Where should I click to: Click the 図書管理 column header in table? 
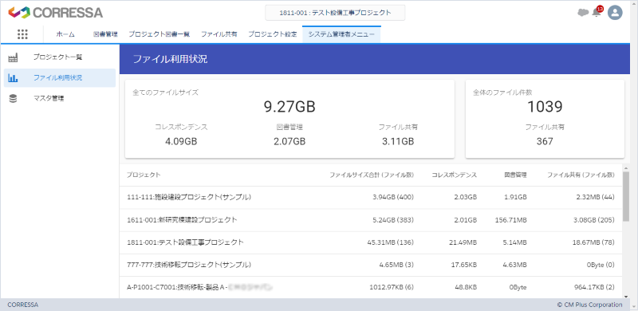click(515, 175)
